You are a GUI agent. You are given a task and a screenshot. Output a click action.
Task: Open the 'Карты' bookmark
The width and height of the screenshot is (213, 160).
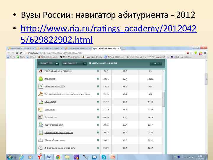pyautogui.click(x=21, y=57)
